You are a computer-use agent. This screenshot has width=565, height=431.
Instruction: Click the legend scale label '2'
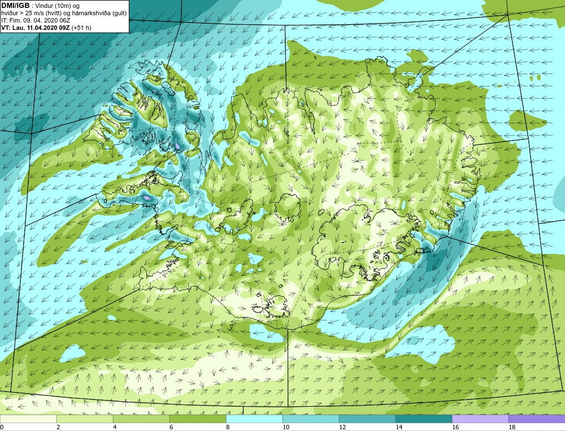[58, 427]
